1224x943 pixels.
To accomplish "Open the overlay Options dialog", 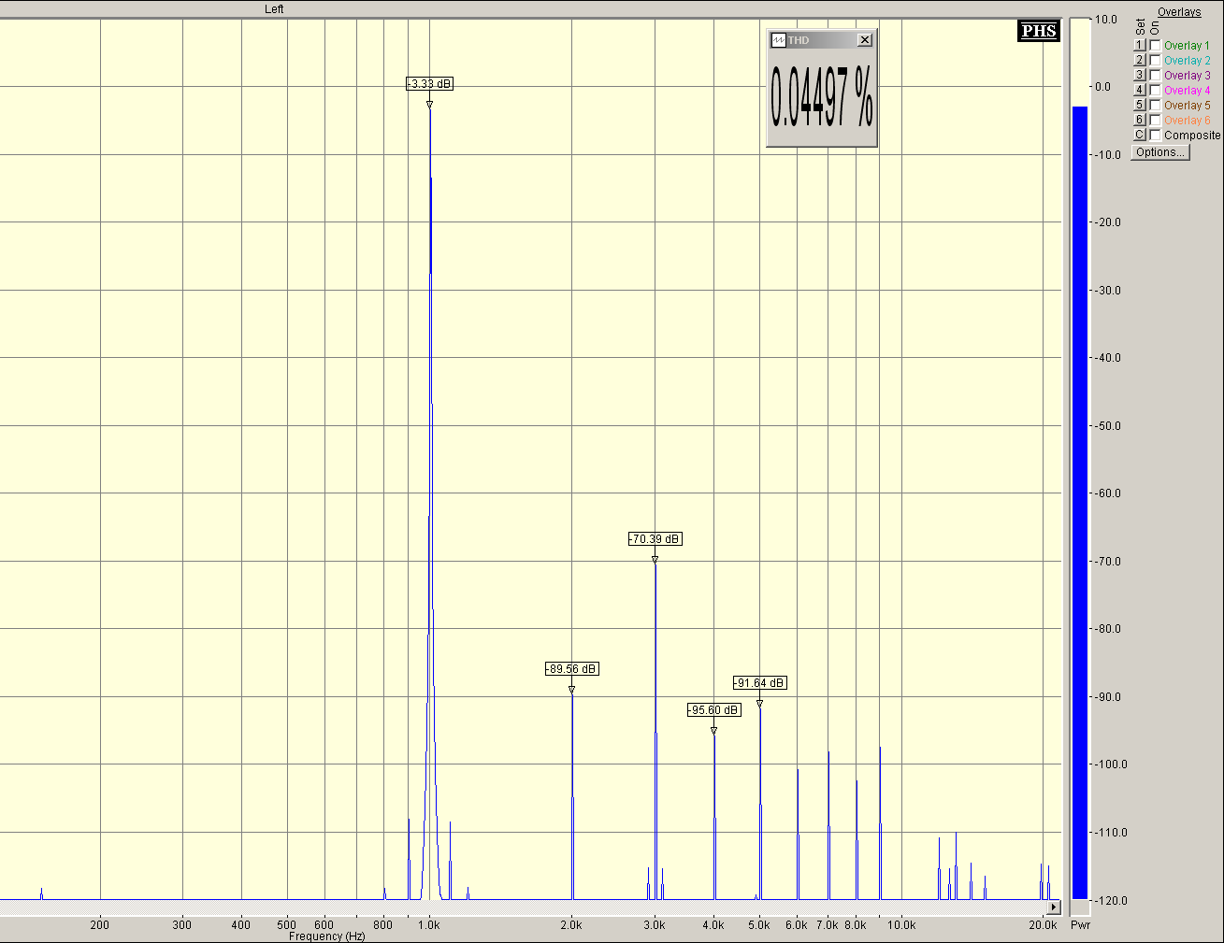I will pos(1160,152).
